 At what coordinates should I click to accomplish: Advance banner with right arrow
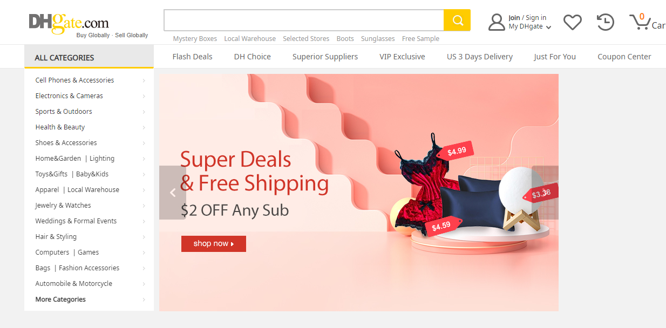coord(545,193)
